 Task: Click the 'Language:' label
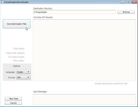[10, 72]
